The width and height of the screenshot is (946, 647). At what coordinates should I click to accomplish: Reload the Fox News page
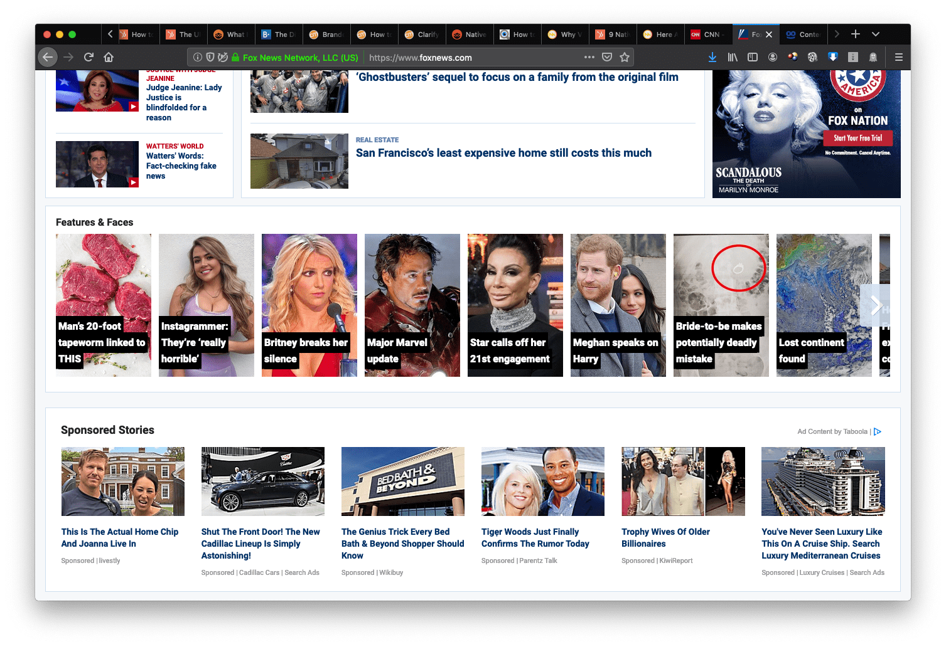click(x=89, y=57)
